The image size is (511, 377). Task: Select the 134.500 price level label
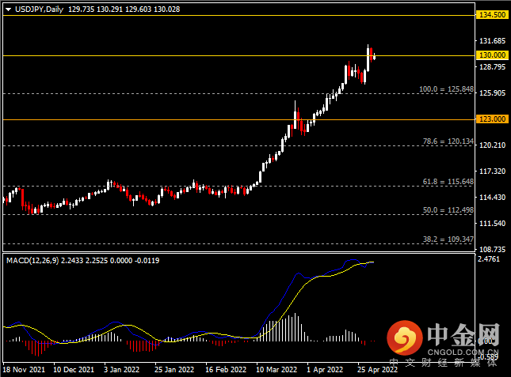[x=493, y=15]
